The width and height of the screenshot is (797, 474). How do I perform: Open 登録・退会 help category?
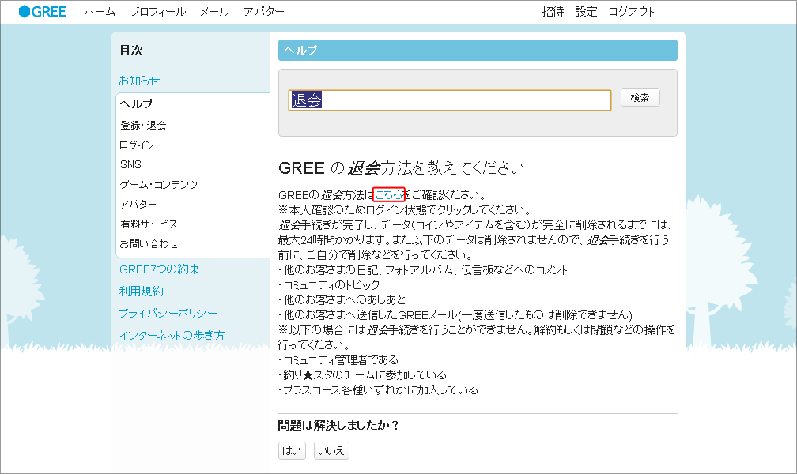point(143,125)
